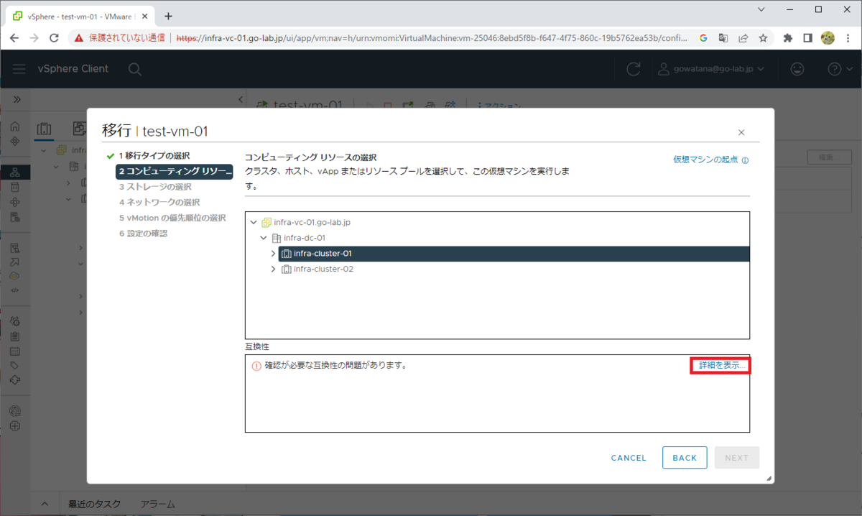Expand the bottom tasks panel chevron
The height and width of the screenshot is (516, 862).
pyautogui.click(x=45, y=505)
